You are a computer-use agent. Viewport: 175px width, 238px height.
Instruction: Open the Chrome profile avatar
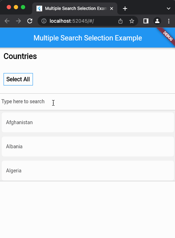[x=157, y=21]
